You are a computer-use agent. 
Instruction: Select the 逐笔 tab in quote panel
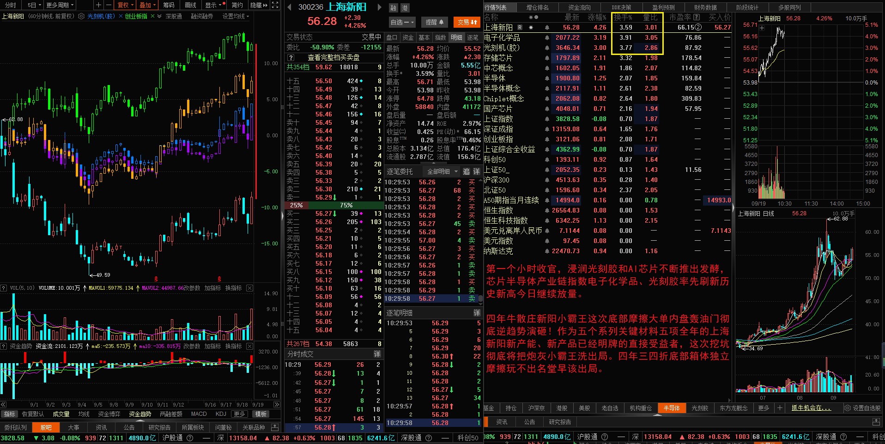(473, 37)
